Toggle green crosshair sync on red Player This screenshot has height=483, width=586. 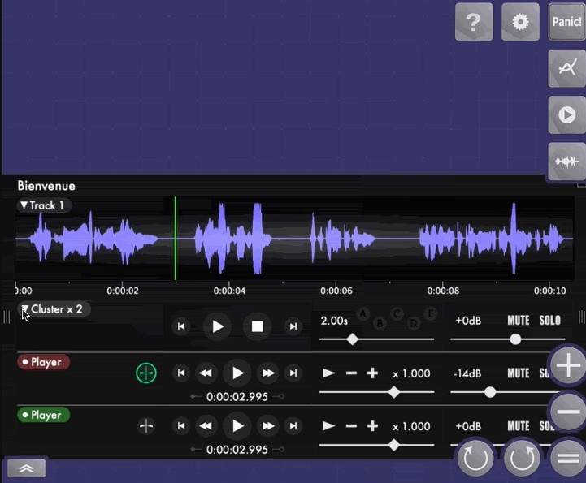(x=146, y=373)
